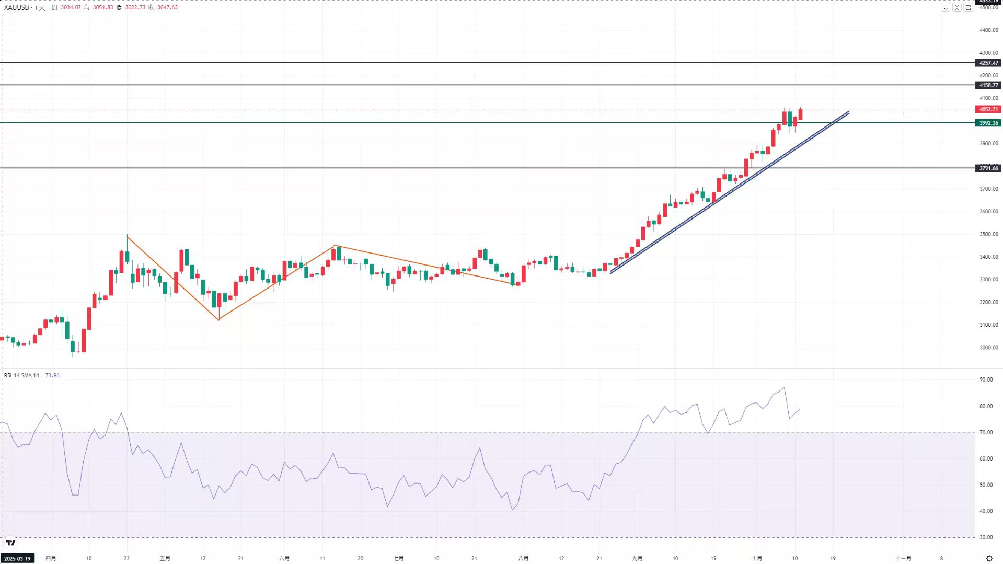This screenshot has height=564, width=1003.
Task: Click the collapse pane icon between arrow and square
Action: 956,8
